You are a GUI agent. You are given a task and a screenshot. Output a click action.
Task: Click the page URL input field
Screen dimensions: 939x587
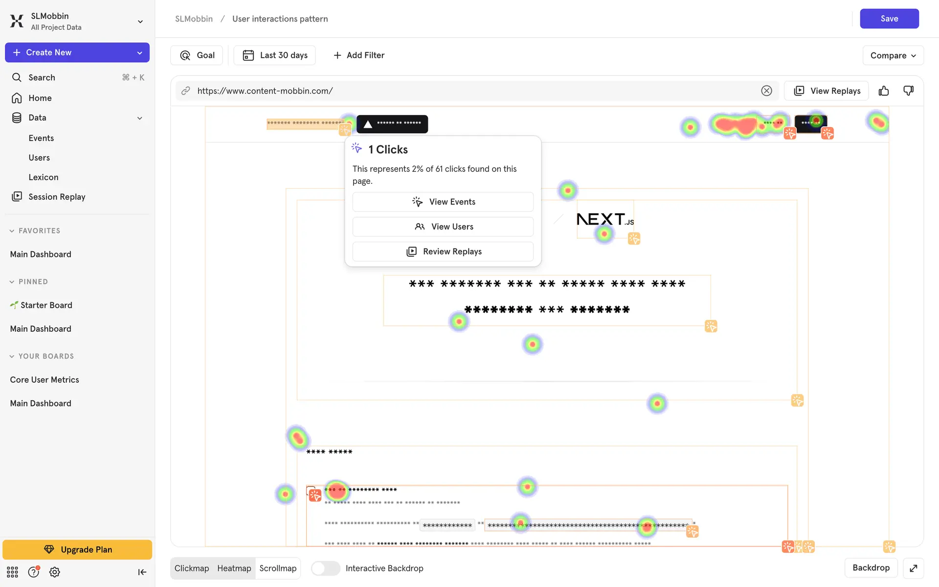click(x=469, y=91)
